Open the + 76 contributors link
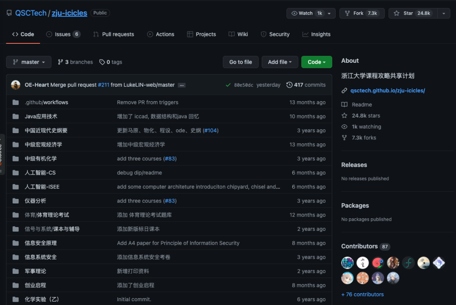 362,294
